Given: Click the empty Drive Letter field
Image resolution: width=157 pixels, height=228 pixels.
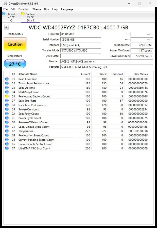Looking at the screenshot, I should point(81,56).
